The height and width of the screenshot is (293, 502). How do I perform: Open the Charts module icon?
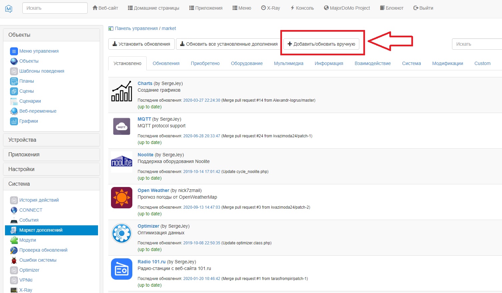click(121, 91)
